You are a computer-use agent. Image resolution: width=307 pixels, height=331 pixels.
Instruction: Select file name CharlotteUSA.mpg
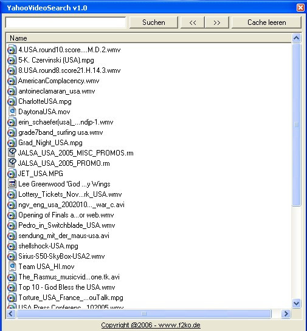[x=45, y=101]
